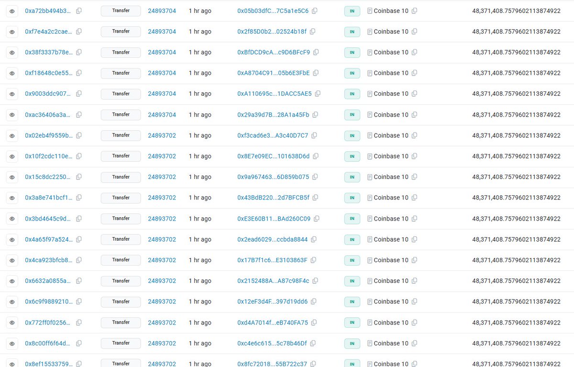574x367 pixels.
Task: Open preview eye icon for transaction 0x6c9f9889210
Action: pos(12,302)
